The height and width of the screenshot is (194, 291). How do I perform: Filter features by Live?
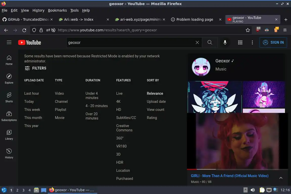pos(119,93)
